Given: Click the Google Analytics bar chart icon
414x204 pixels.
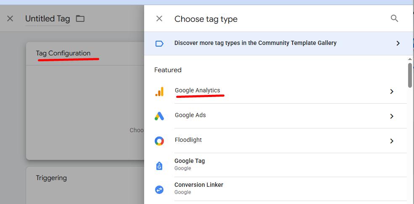Looking at the screenshot, I should coord(159,92).
